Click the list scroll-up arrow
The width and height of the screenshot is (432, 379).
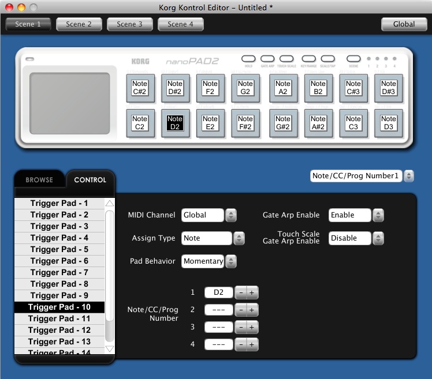110,204
